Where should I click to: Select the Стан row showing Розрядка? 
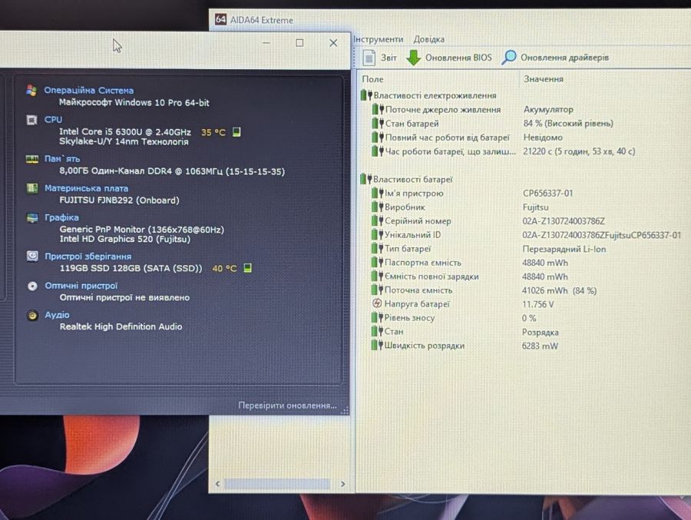click(x=465, y=332)
